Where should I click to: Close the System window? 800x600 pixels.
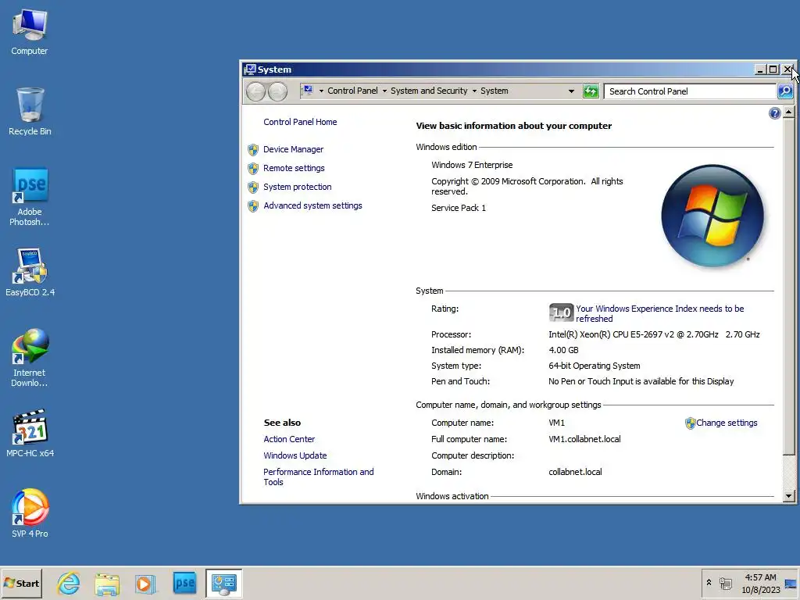(x=787, y=70)
